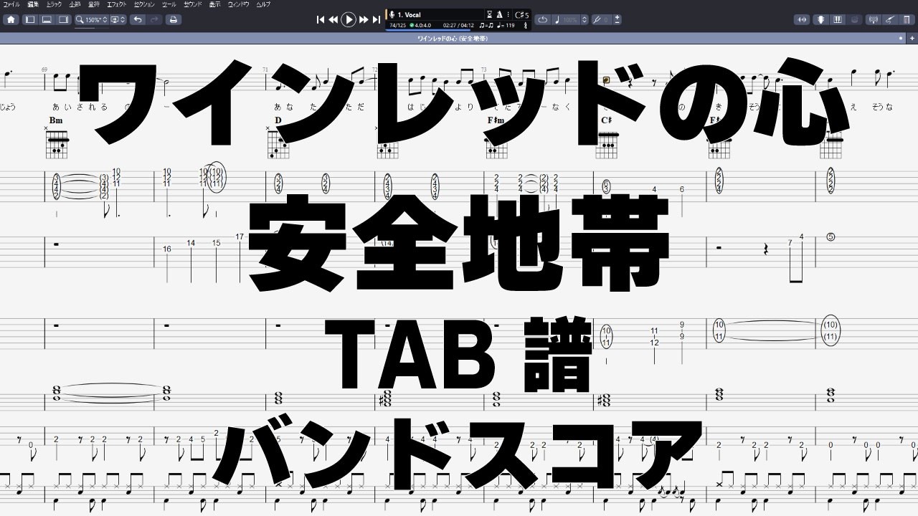Open the batch tuner icon
The height and width of the screenshot is (516, 918).
[x=874, y=19]
